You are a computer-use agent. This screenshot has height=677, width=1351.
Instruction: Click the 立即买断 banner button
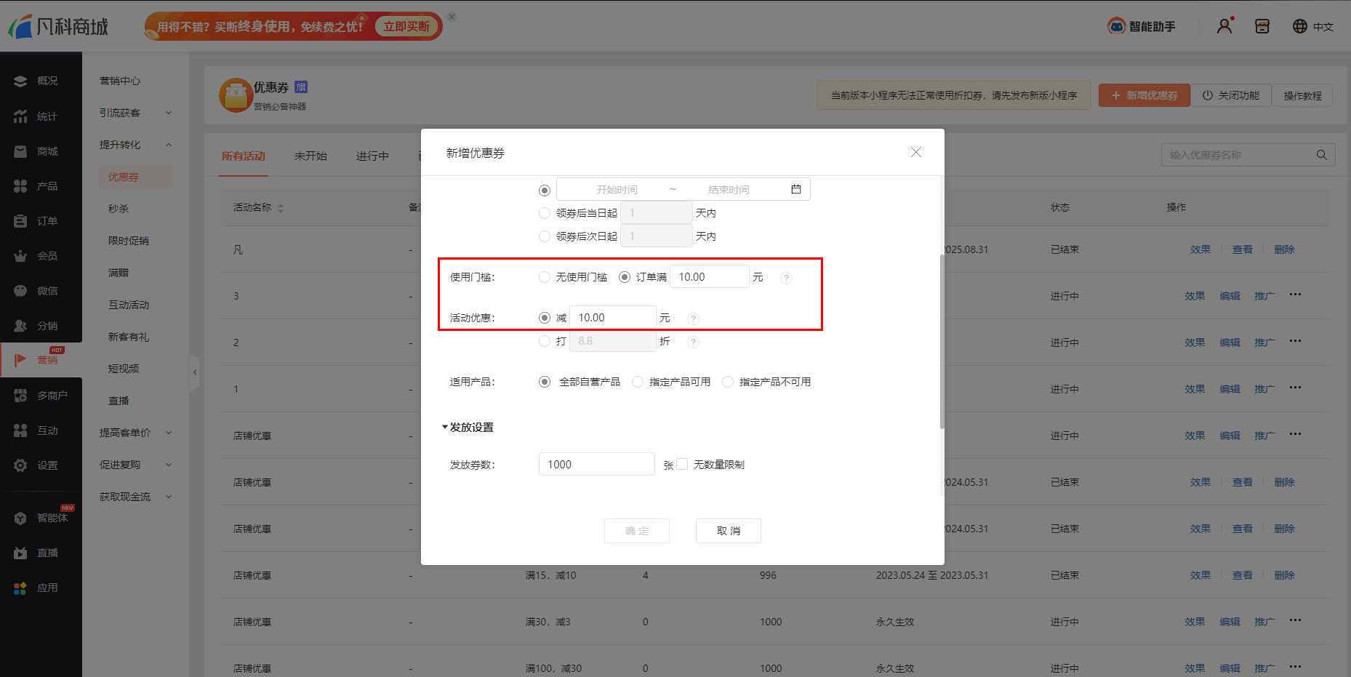pos(406,26)
